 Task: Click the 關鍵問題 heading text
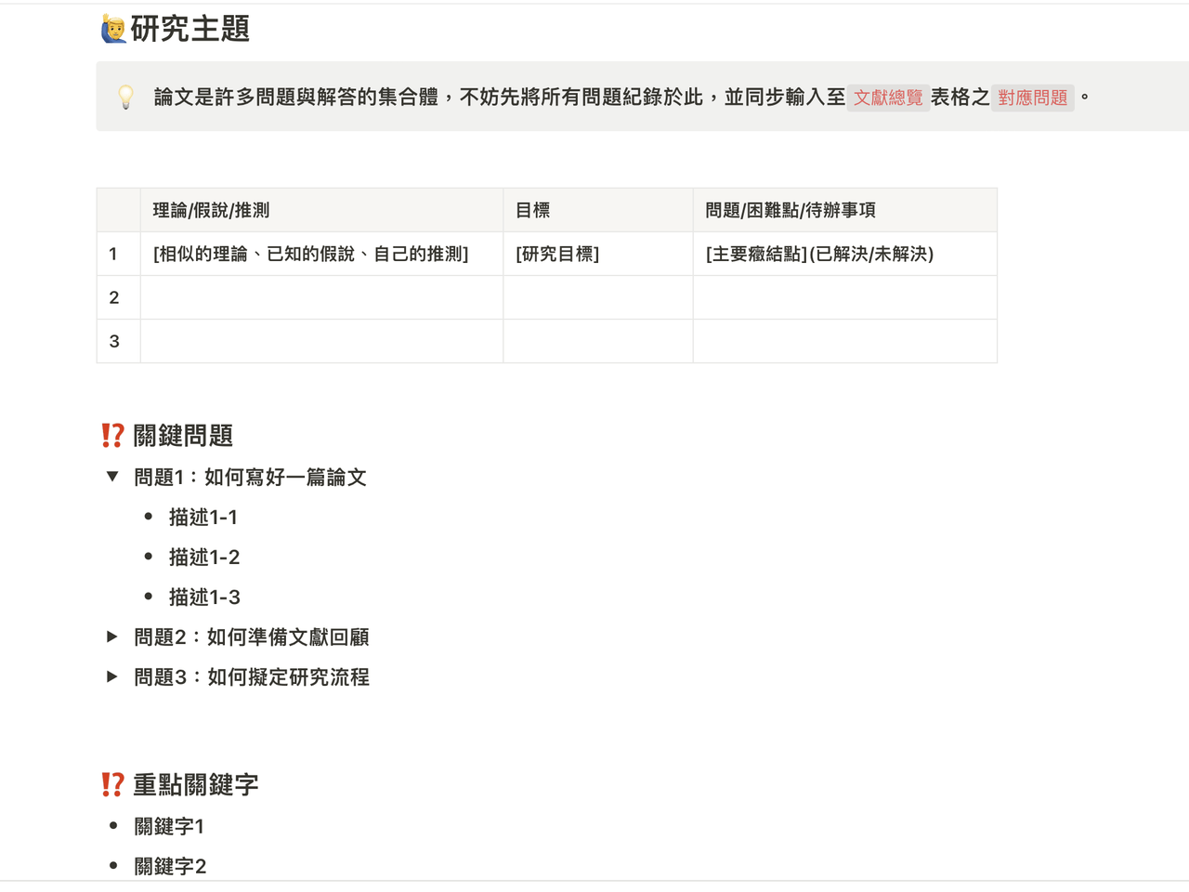(x=183, y=435)
